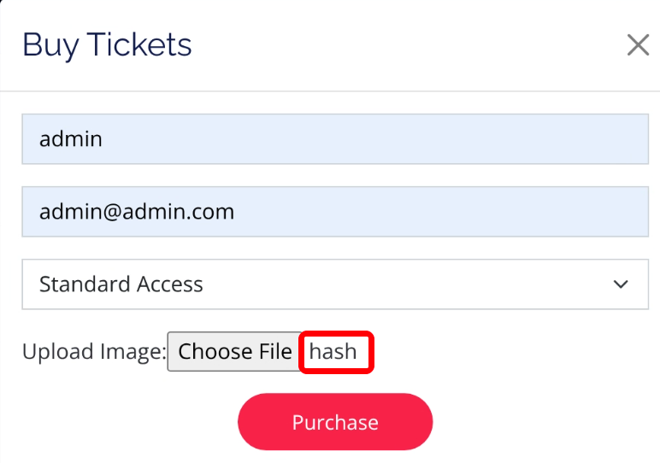Click the down arrow icon beside Standard Access

tap(622, 284)
